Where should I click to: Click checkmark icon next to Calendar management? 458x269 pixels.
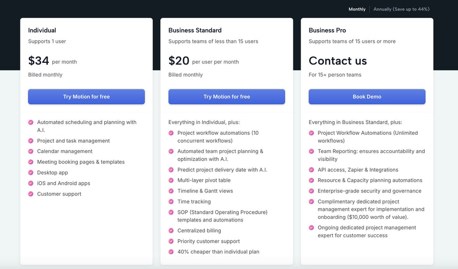[x=31, y=151]
